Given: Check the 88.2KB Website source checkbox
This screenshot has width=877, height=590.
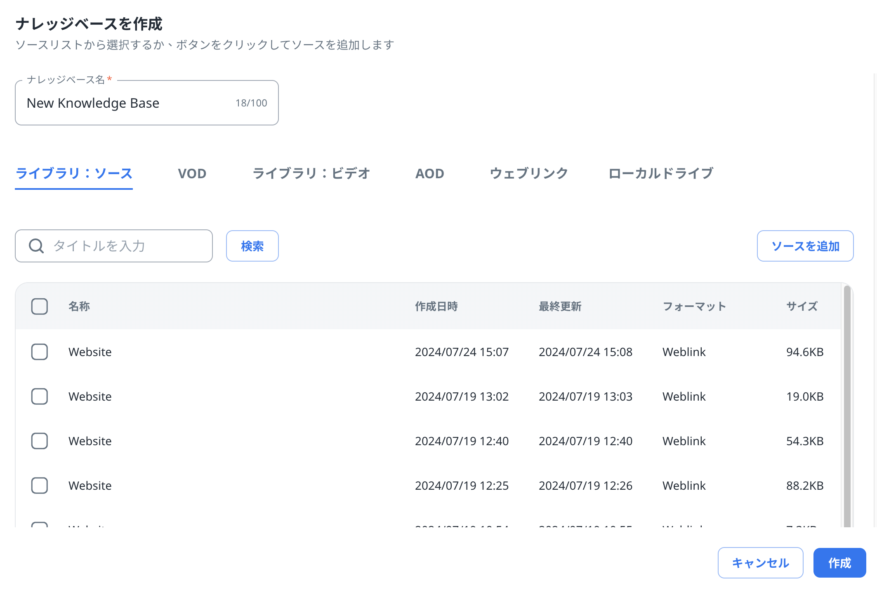Looking at the screenshot, I should tap(39, 486).
